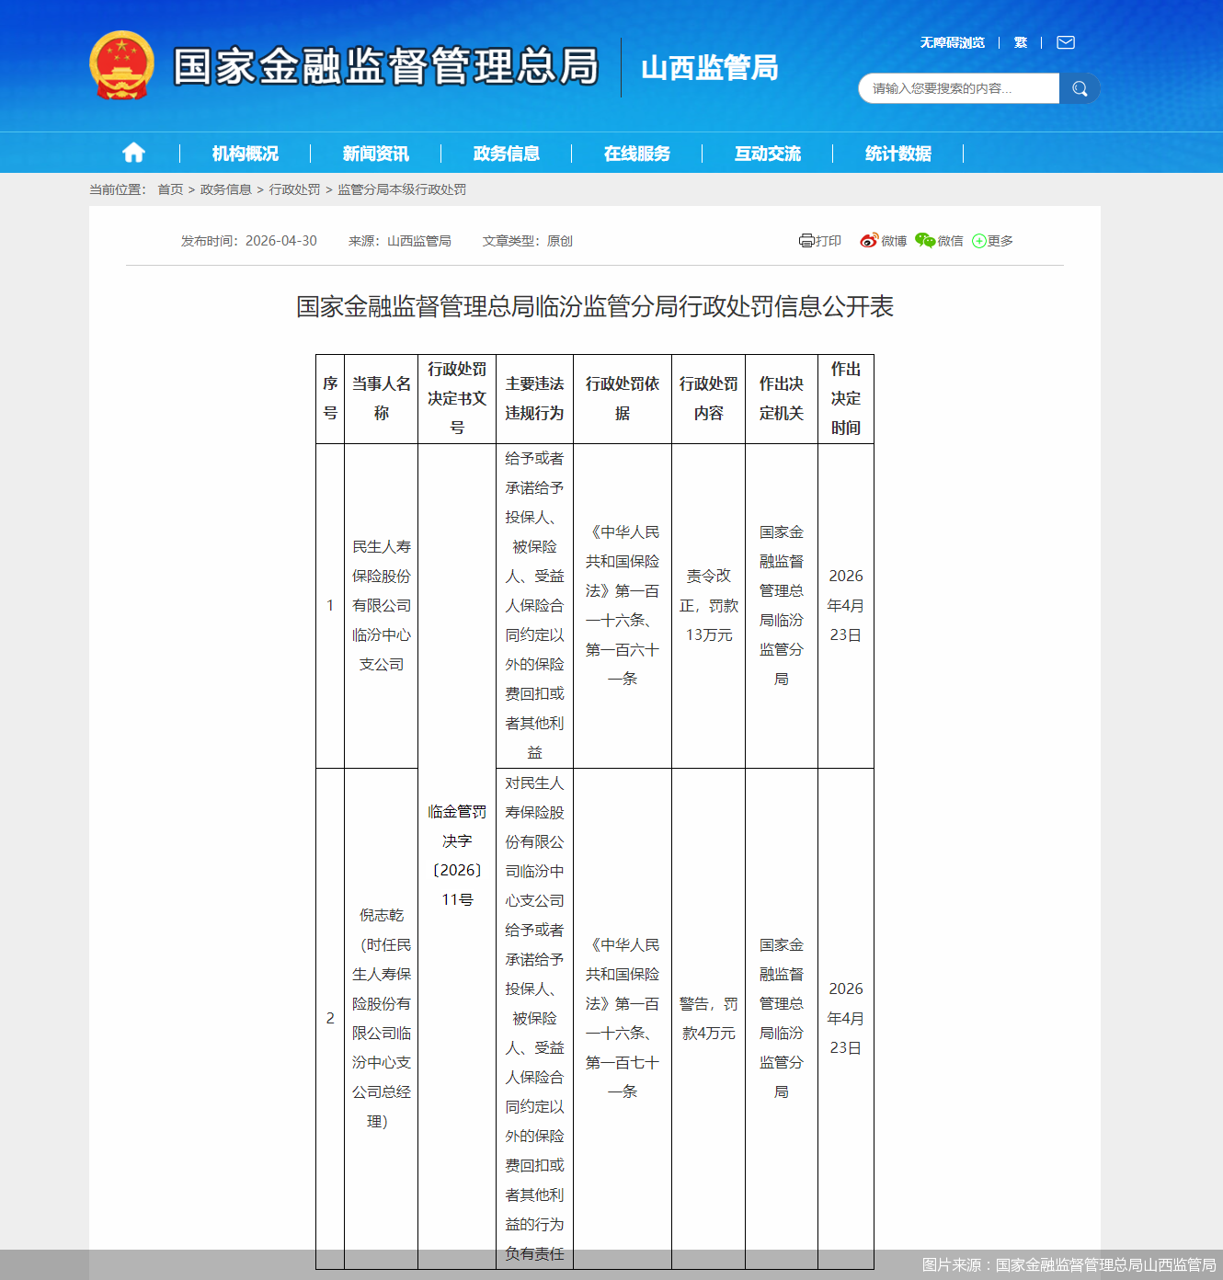The height and width of the screenshot is (1280, 1223).
Task: Click the 行政处罚内容 column header
Action: (708, 398)
